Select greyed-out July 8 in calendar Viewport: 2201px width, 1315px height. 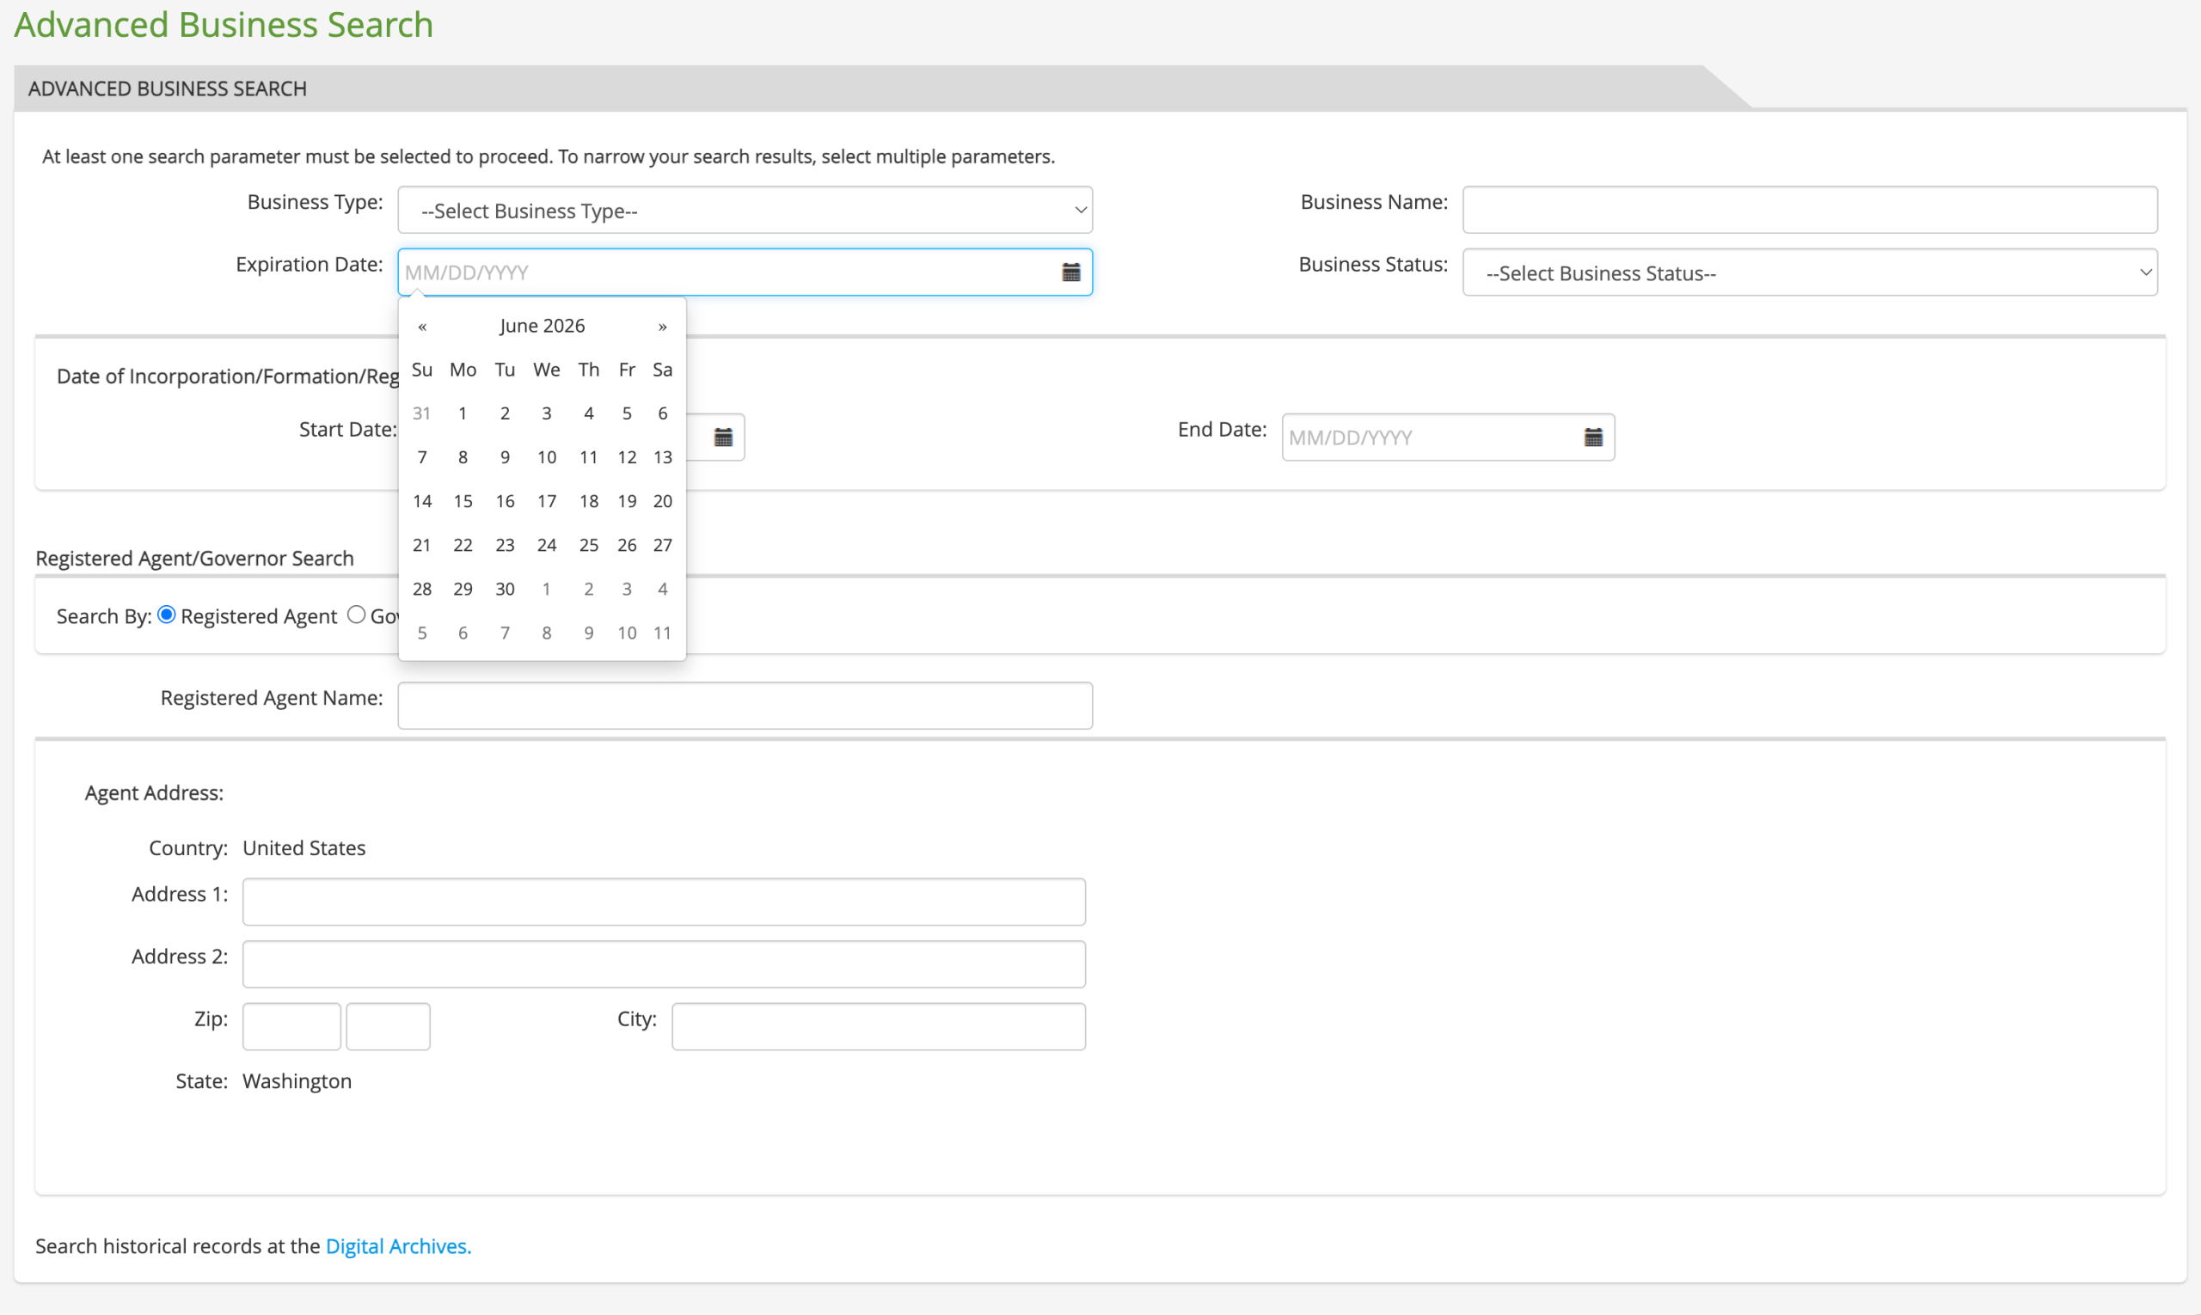tap(547, 633)
